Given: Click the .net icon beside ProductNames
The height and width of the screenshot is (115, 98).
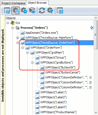Looking at the screenshot, I should (x=37, y=112).
